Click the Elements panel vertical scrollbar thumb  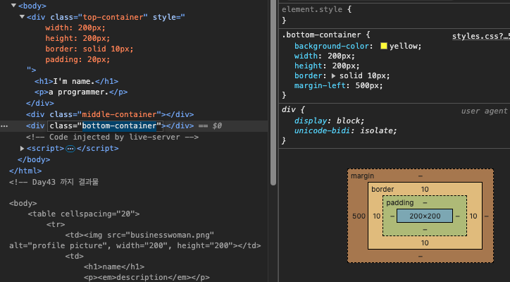[x=273, y=93]
